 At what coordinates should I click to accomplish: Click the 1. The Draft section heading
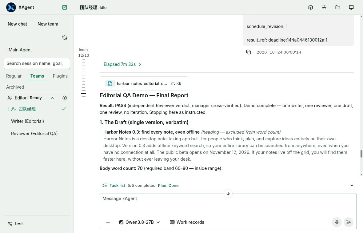(144, 122)
